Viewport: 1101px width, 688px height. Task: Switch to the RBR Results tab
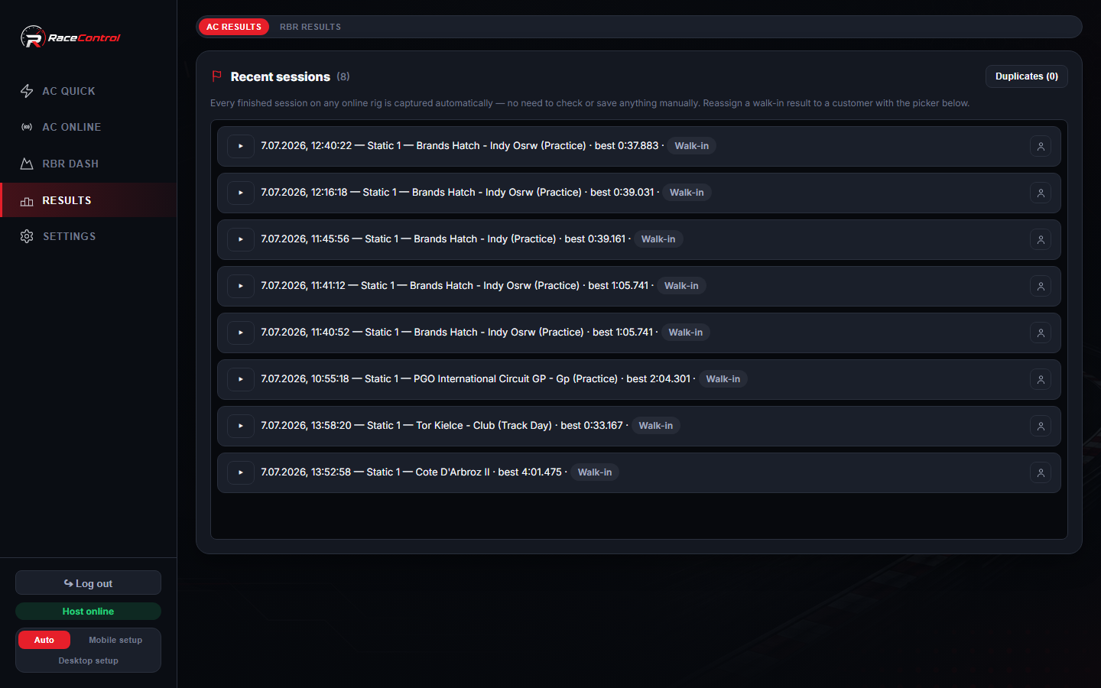tap(310, 27)
